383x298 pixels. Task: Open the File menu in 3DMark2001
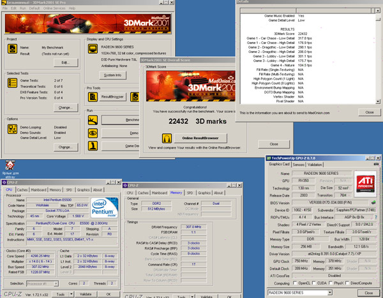(x=5, y=8)
